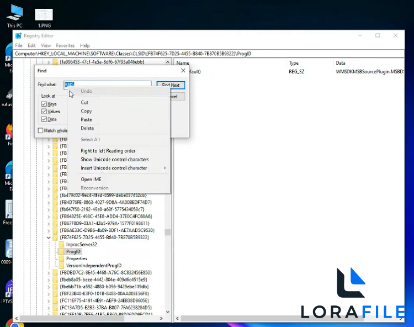Screen dimensions: 414x327
Task: Click the Find Next button
Action: point(171,85)
